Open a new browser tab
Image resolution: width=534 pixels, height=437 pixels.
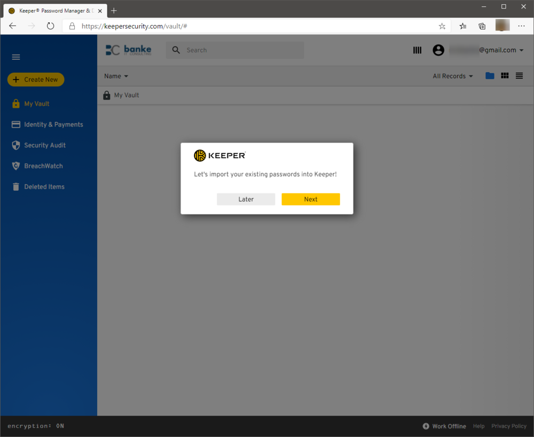click(114, 11)
